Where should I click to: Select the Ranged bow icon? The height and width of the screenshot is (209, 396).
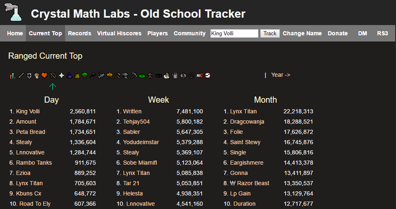point(53,76)
